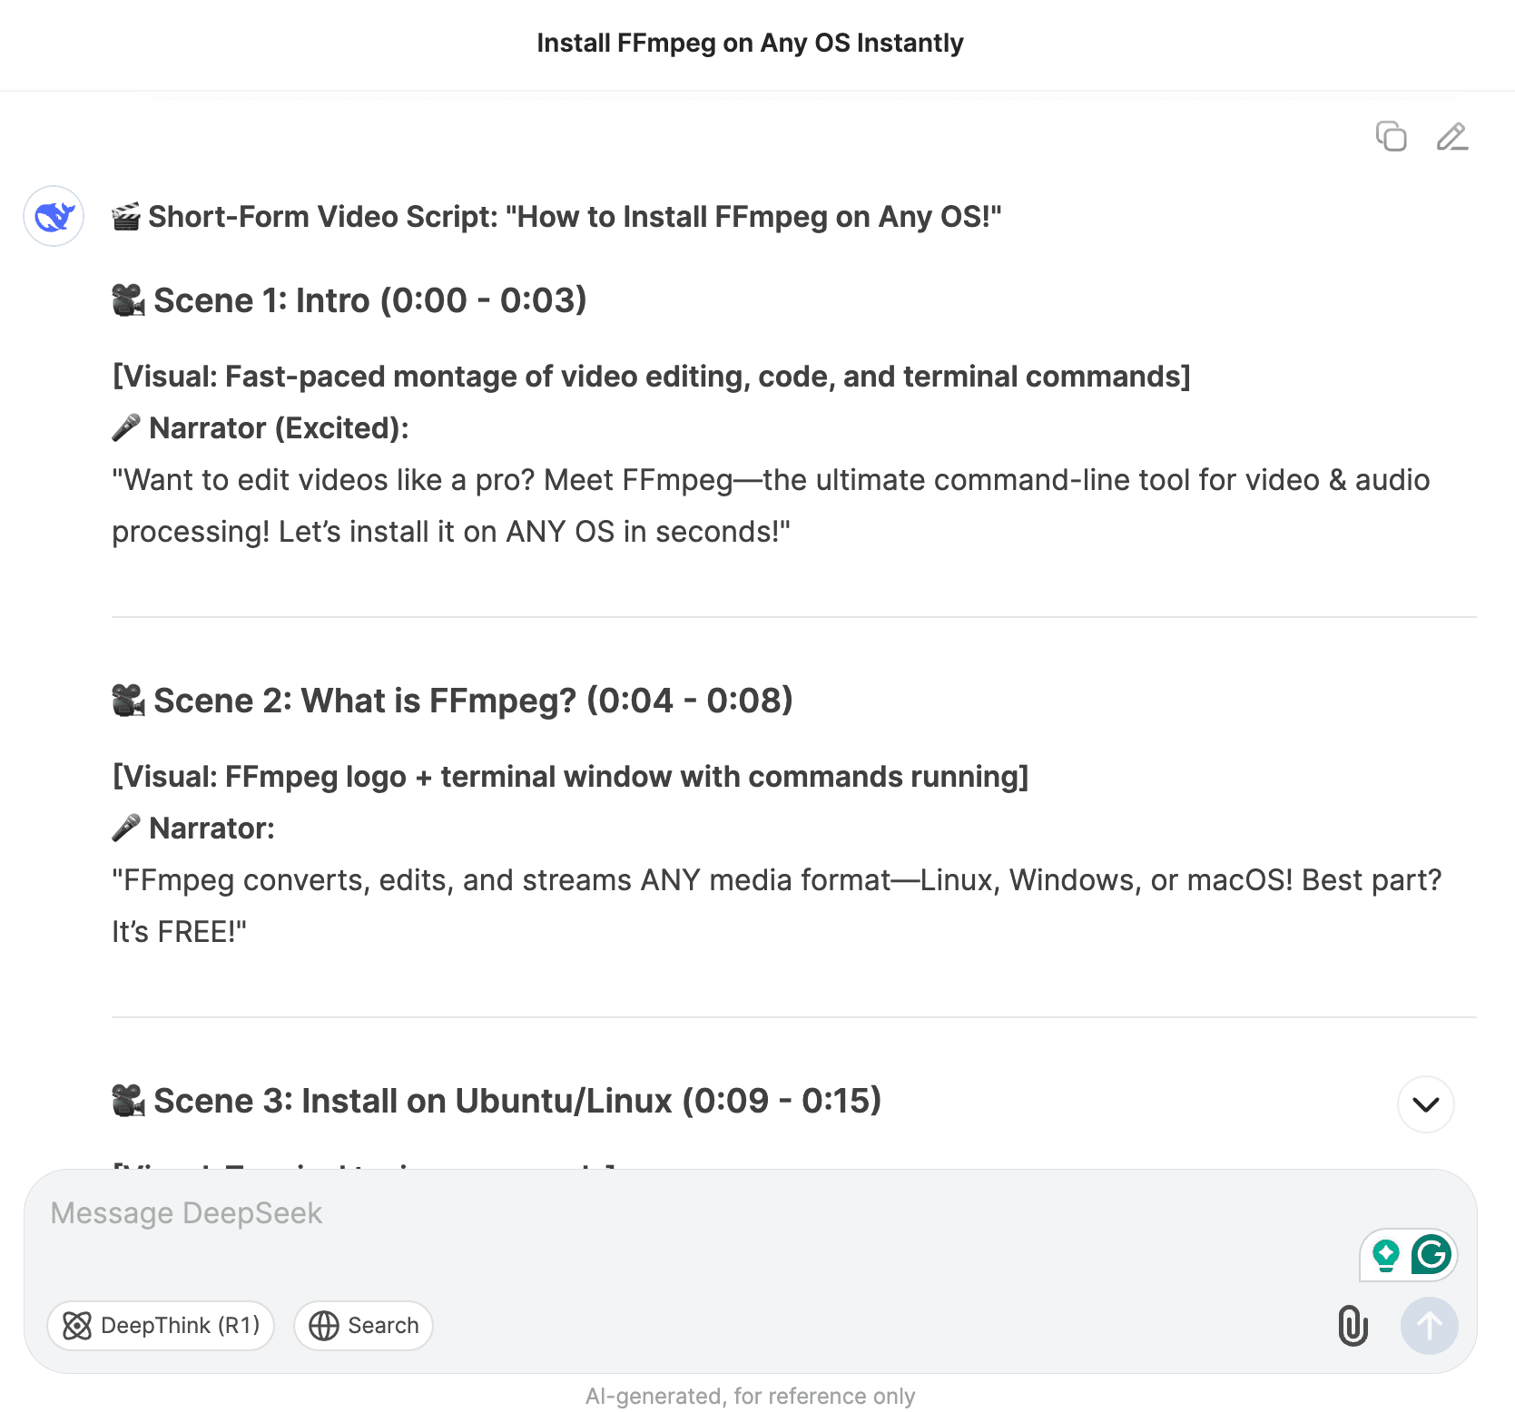Click the chat title Install FFmpeg on Any OS Instantly
This screenshot has height=1412, width=1515.
pos(750,44)
